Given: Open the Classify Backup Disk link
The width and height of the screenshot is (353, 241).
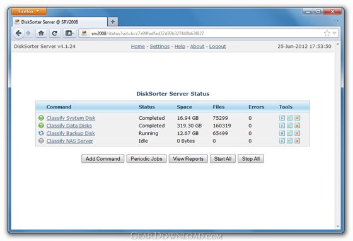Looking at the screenshot, I should coord(71,133).
